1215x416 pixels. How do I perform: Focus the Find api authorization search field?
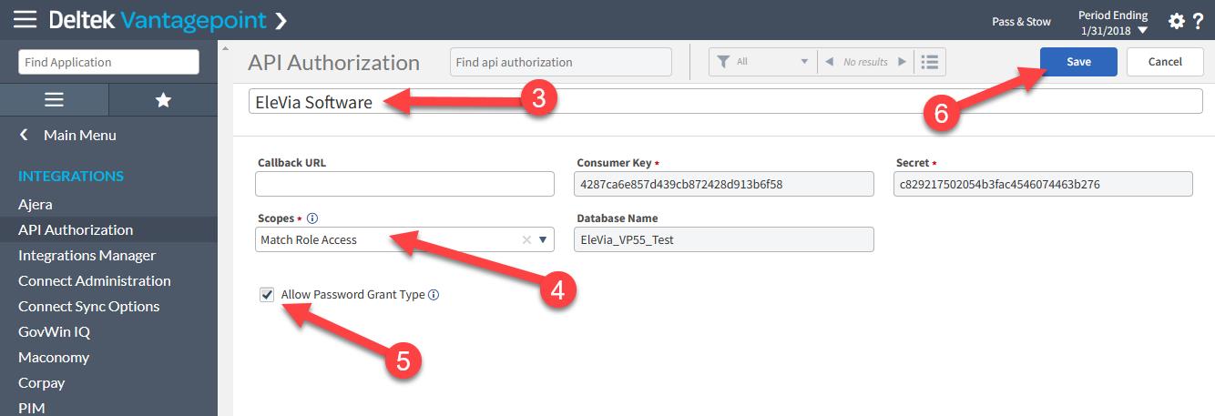(x=560, y=62)
